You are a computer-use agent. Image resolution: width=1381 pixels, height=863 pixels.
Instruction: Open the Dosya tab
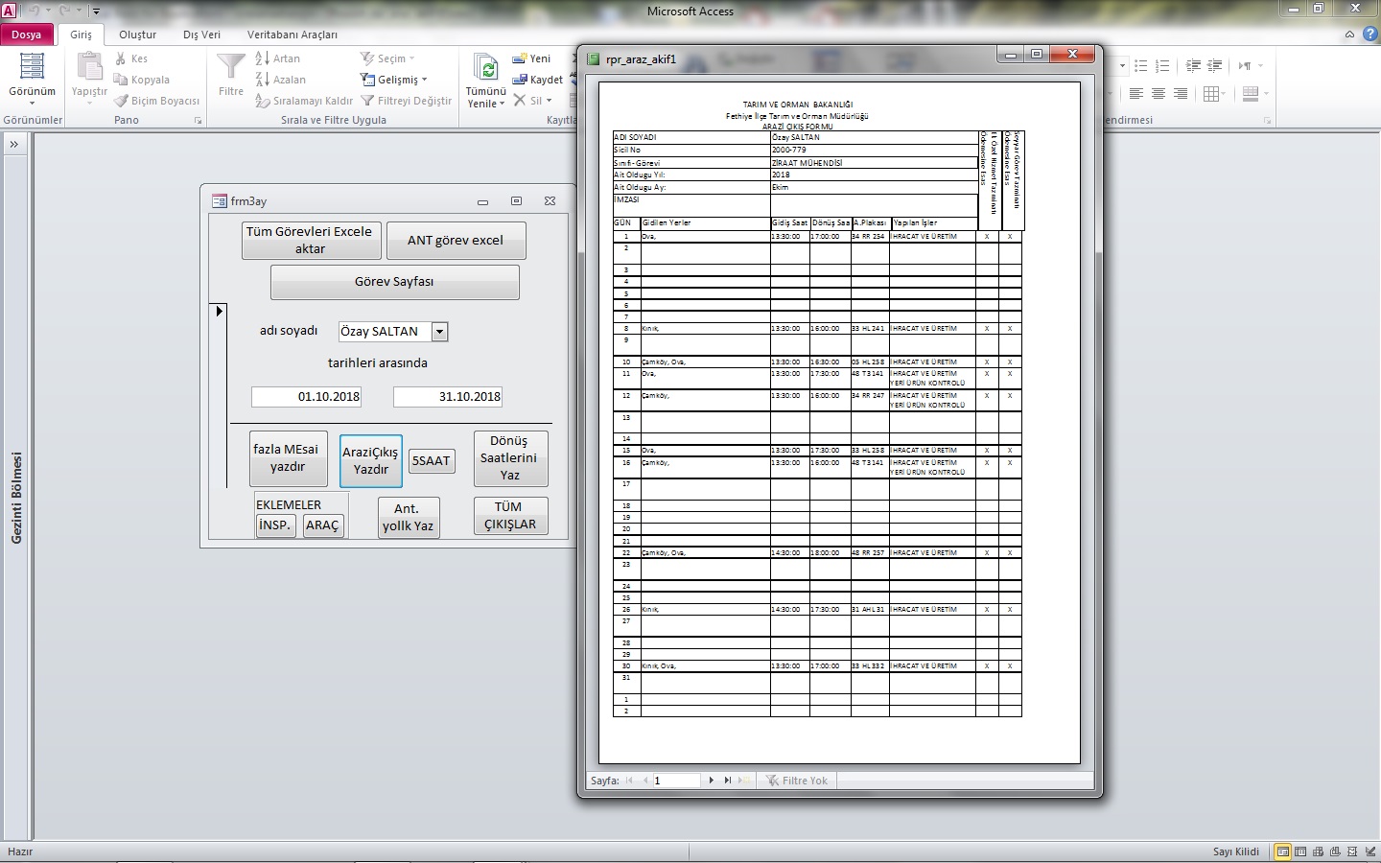pyautogui.click(x=27, y=35)
